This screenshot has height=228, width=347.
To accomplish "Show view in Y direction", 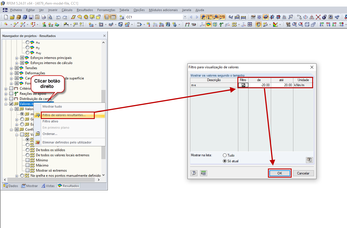I will tap(328, 24).
